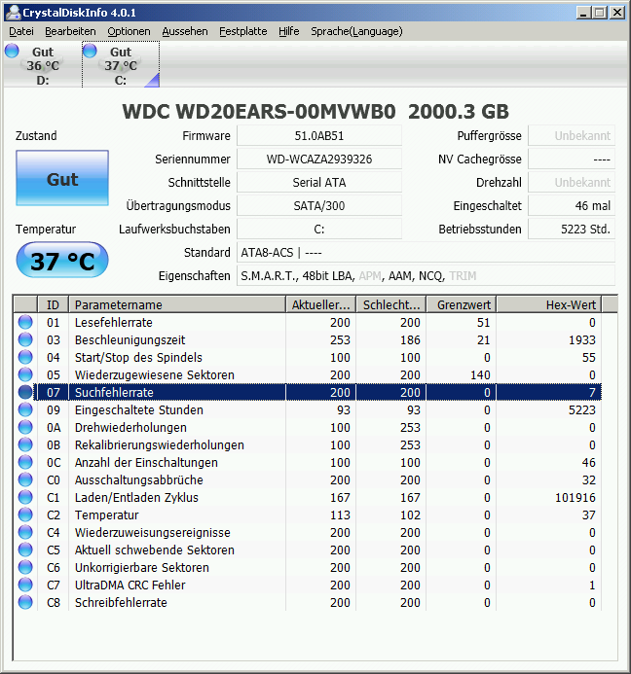
Task: Sort by Hex-Wert column header
Action: 549,304
